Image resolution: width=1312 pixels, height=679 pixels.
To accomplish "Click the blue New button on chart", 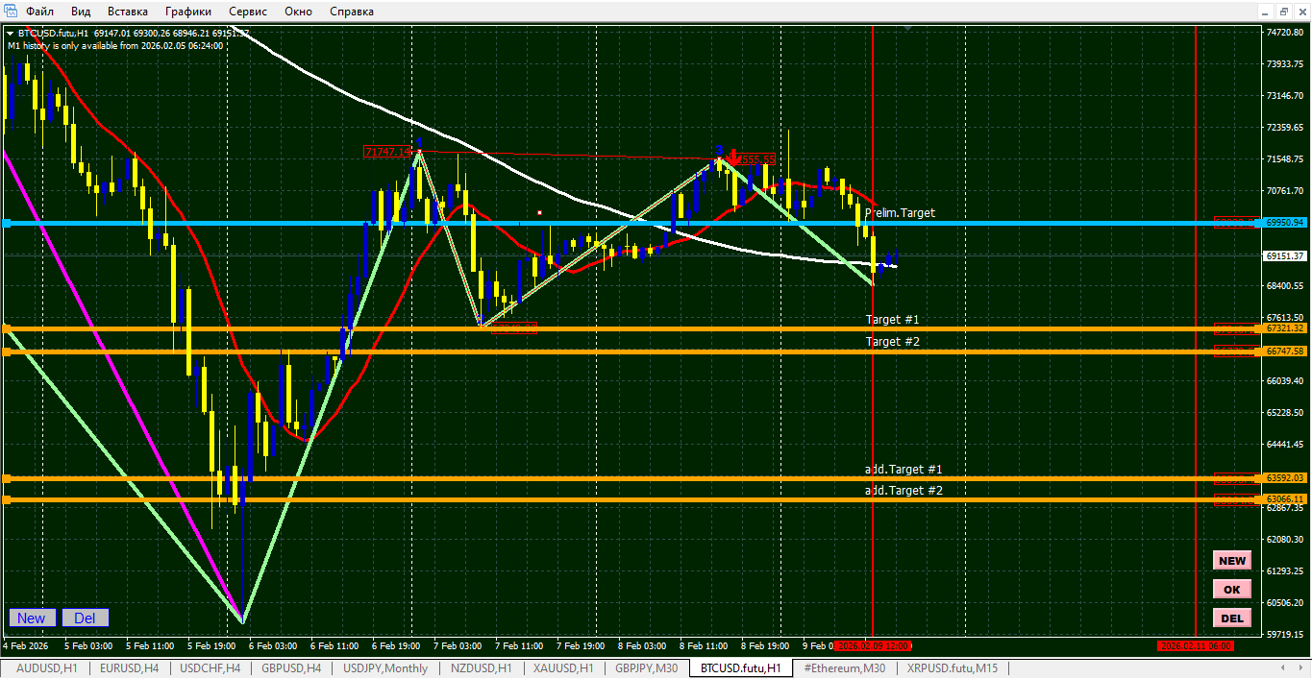I will click(x=32, y=618).
